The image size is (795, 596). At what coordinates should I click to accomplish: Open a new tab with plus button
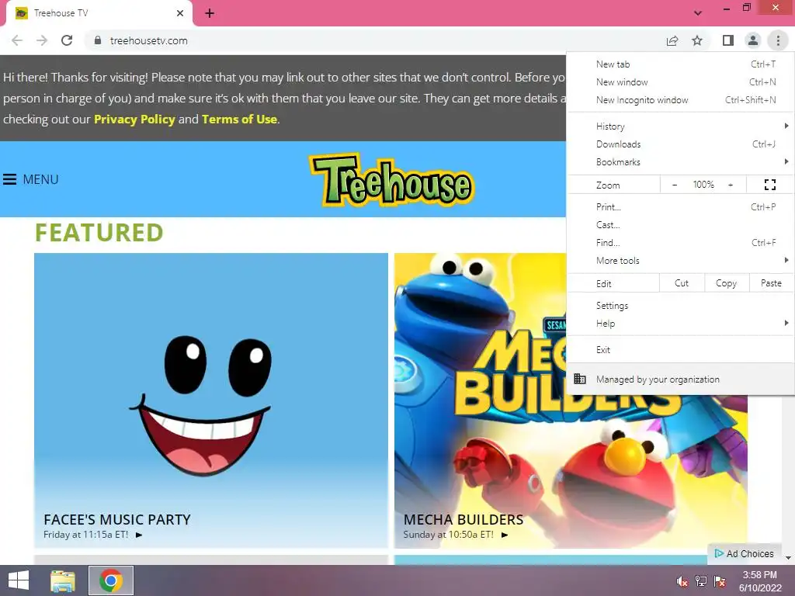pyautogui.click(x=210, y=14)
